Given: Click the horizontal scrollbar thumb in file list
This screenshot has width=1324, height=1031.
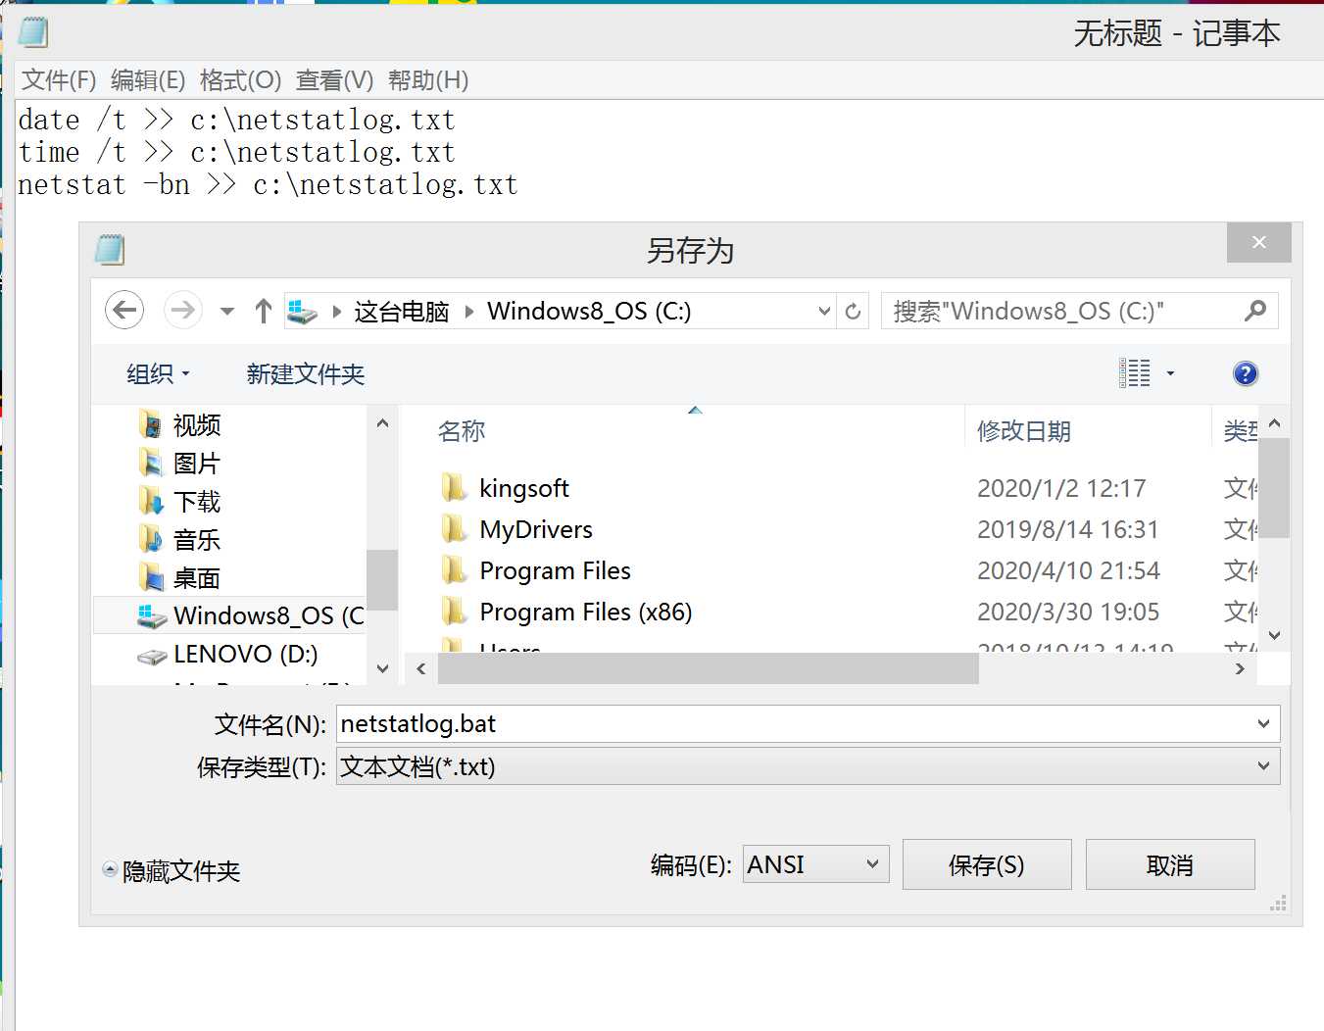Looking at the screenshot, I should [708, 668].
